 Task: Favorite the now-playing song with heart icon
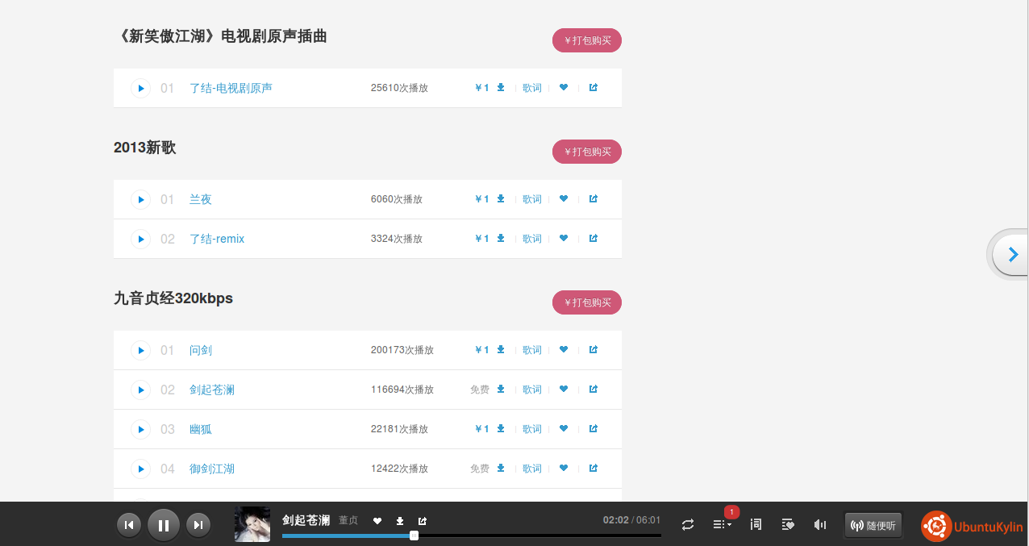[377, 521]
